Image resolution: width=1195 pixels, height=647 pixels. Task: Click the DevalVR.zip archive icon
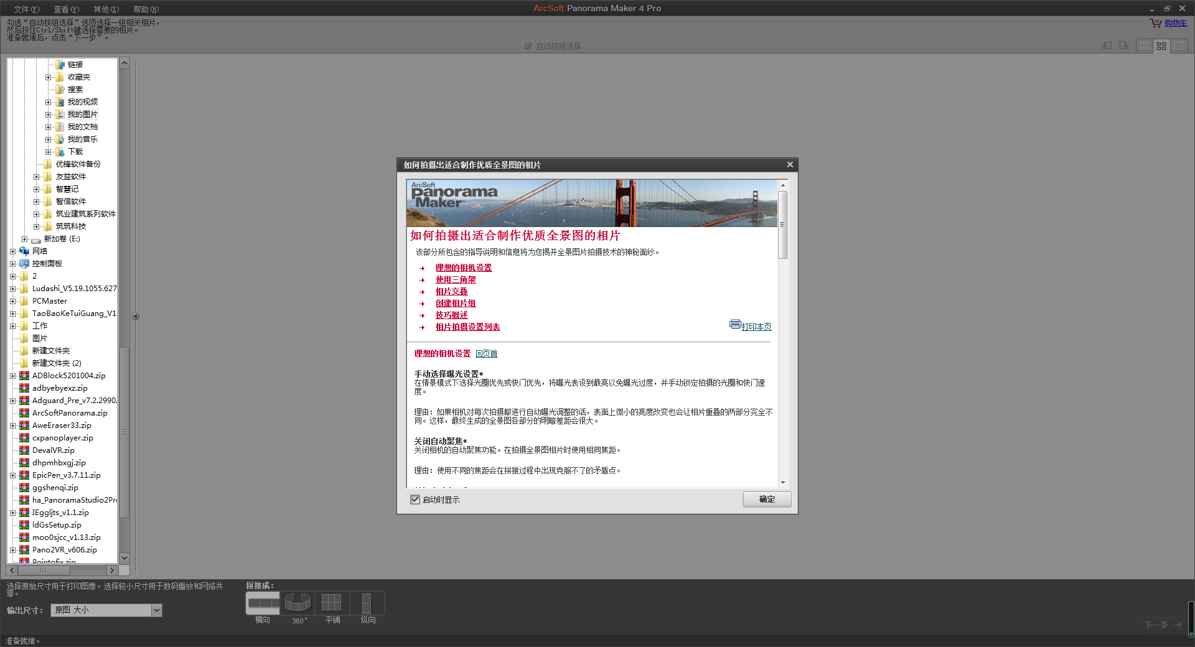point(24,450)
